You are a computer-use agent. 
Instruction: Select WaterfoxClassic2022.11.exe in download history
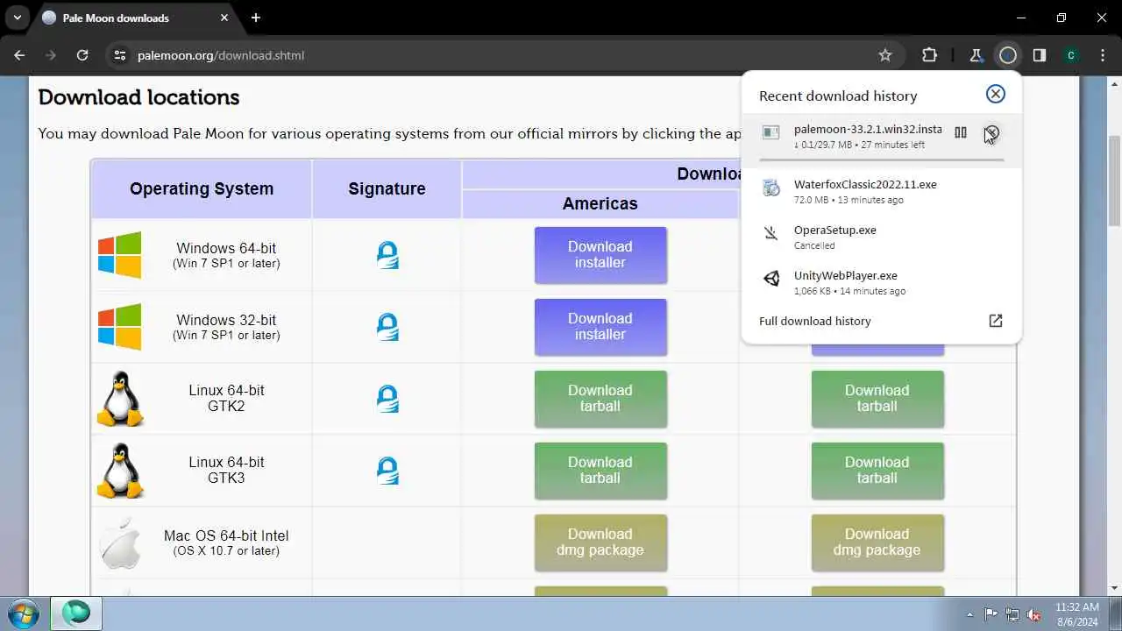882,191
